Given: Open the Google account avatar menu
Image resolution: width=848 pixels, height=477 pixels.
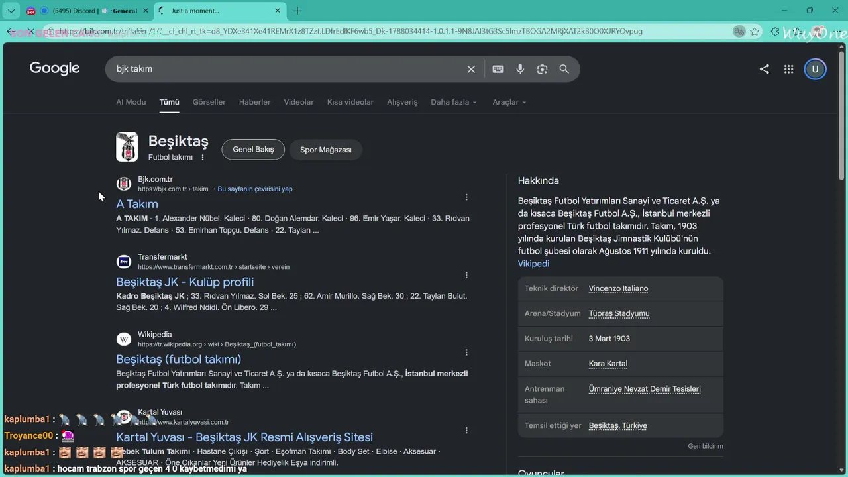Looking at the screenshot, I should (x=815, y=69).
